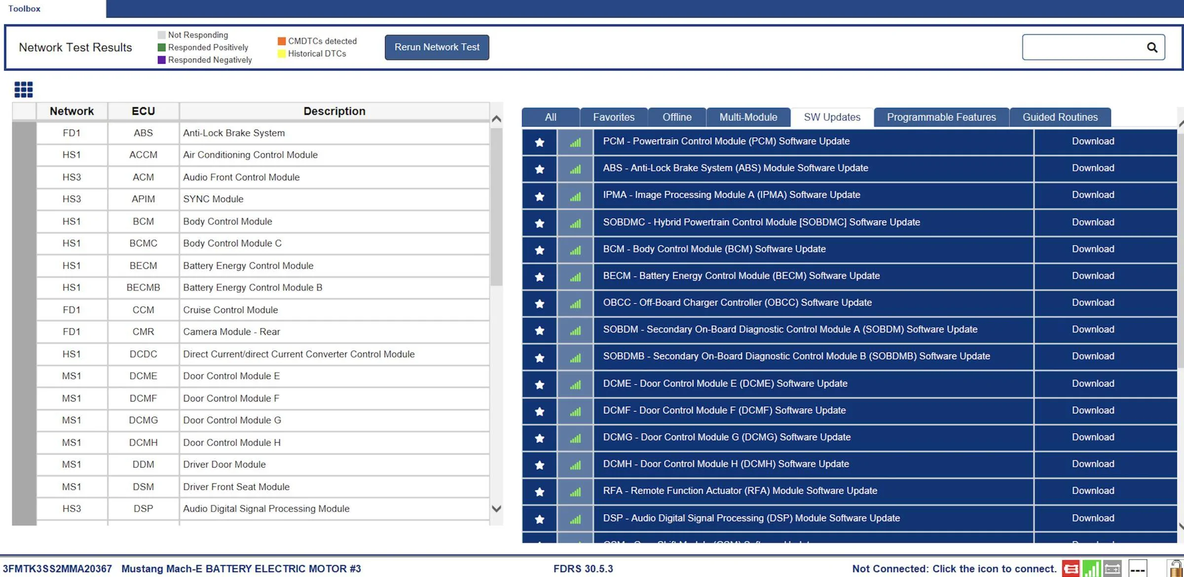
Task: Download the DSP Module Software Update
Action: [1093, 518]
